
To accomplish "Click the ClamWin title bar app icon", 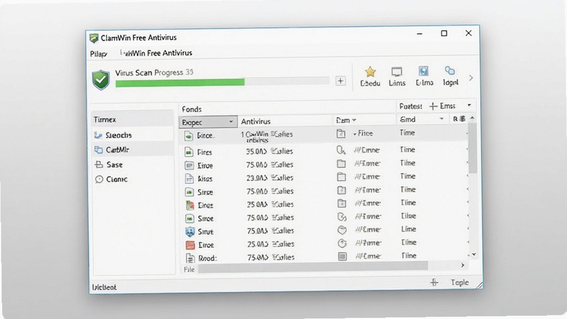I will point(94,38).
